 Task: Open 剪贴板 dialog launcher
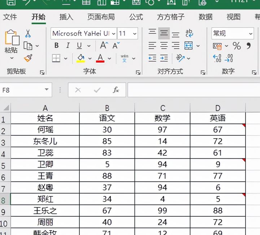click(42, 72)
